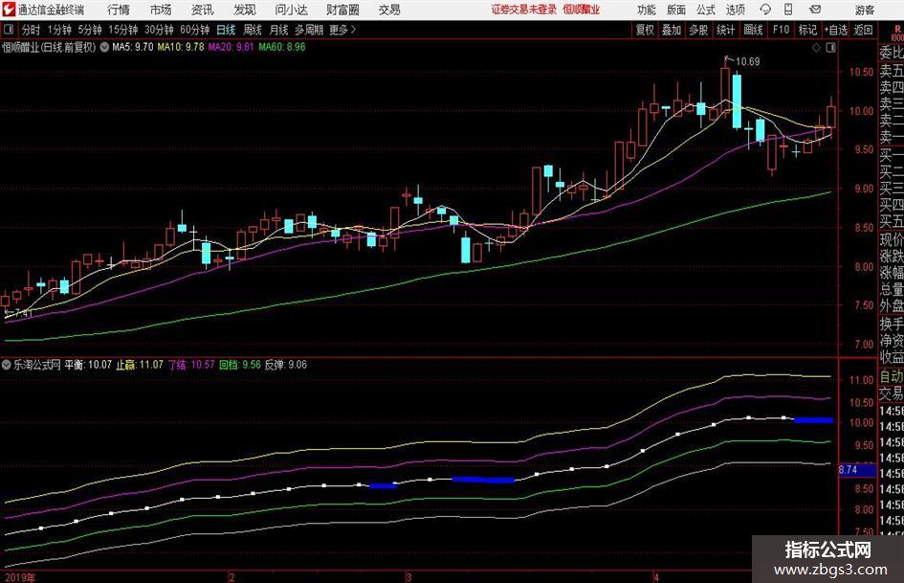The height and width of the screenshot is (583, 904).
Task: Switch to 60分钟 period tab
Action: click(x=195, y=30)
